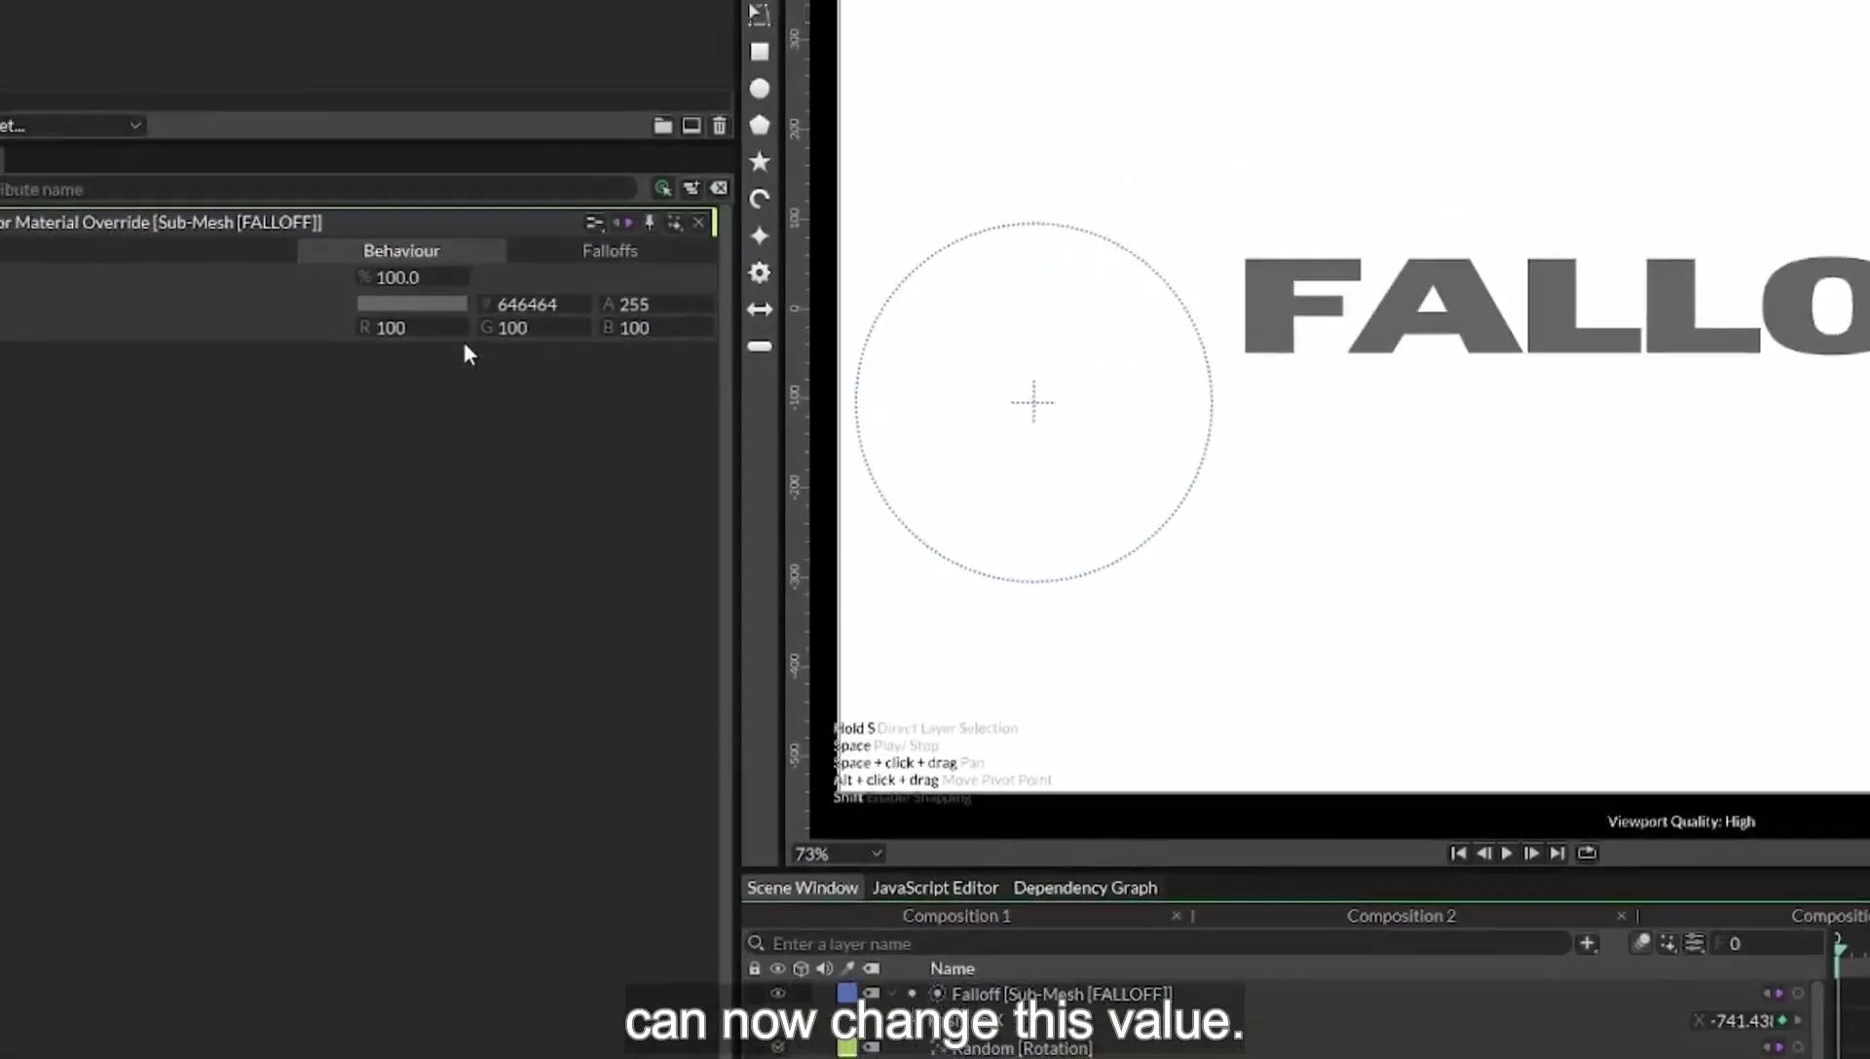The height and width of the screenshot is (1059, 1870).
Task: Select the Cogwheel shape tool
Action: pyautogui.click(x=760, y=273)
